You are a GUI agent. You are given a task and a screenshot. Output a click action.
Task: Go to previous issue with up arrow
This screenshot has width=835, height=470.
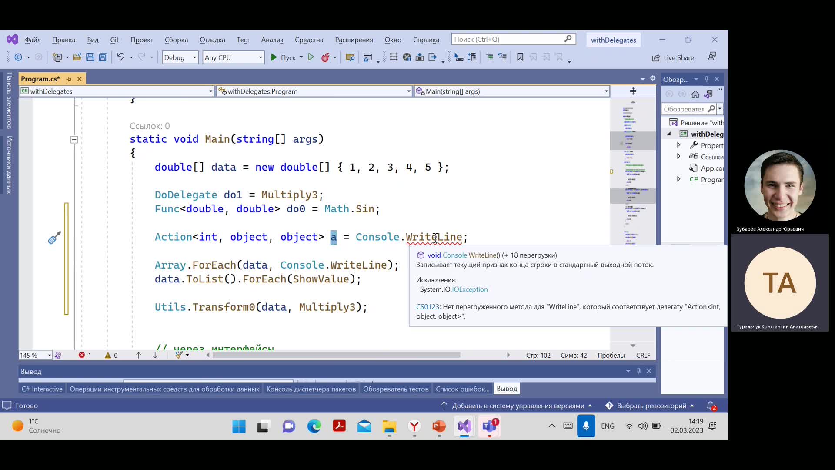tap(138, 355)
